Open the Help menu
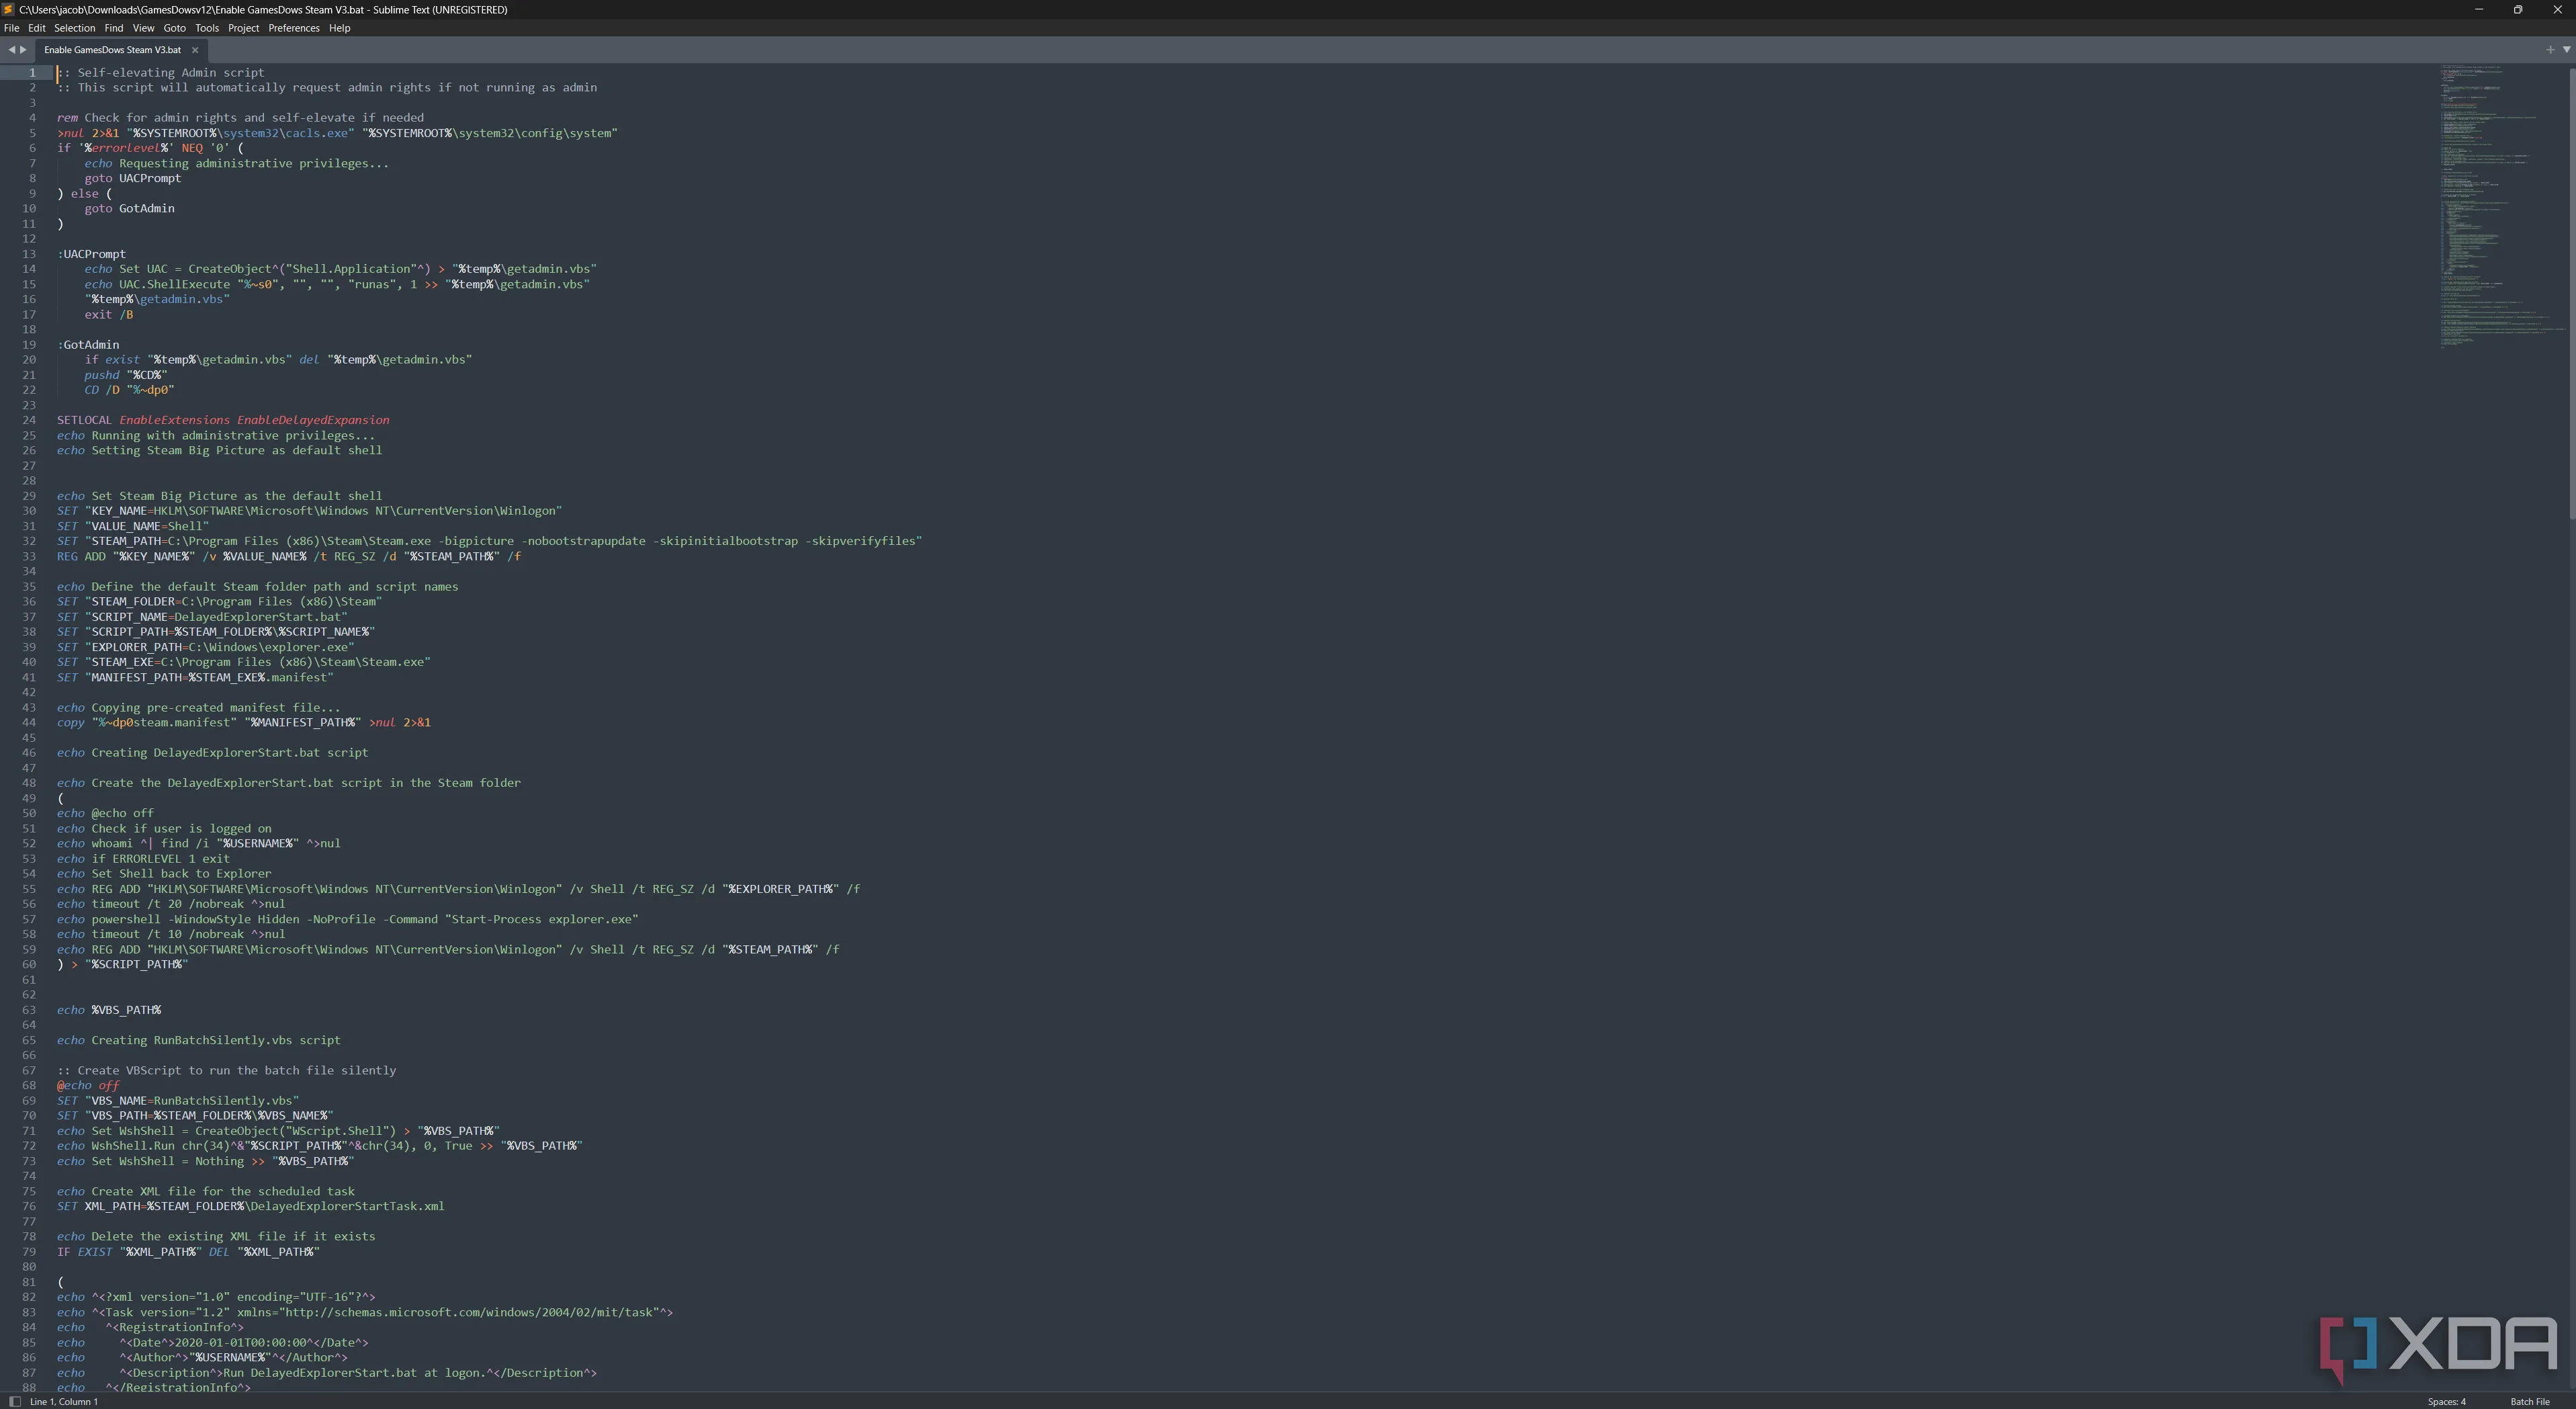Image resolution: width=2576 pixels, height=1409 pixels. (340, 28)
